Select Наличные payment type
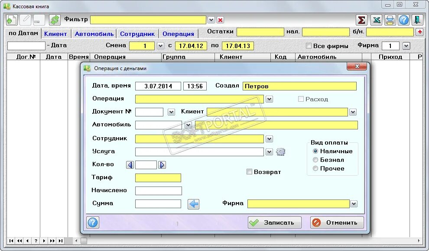The width and height of the screenshot is (429, 251). (315, 151)
